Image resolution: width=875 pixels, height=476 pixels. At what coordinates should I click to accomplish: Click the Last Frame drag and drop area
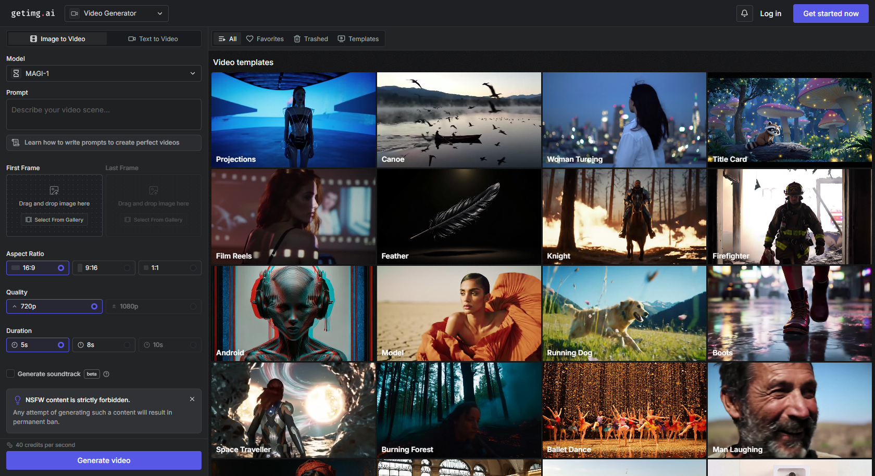click(x=154, y=205)
